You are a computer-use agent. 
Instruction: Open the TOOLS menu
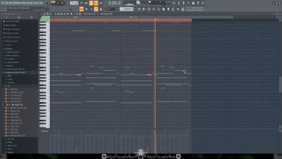click(x=36, y=3)
